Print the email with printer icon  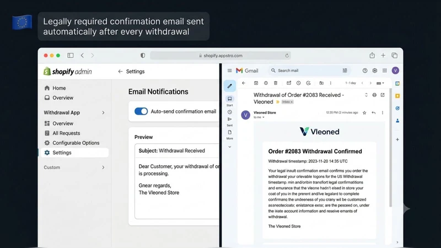374,95
